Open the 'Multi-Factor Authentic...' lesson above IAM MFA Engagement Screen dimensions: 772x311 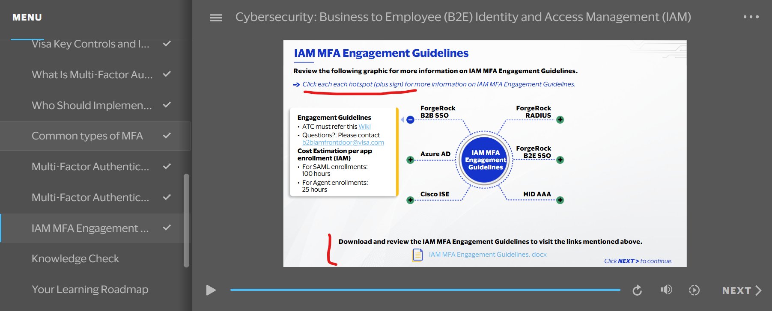[95, 198]
